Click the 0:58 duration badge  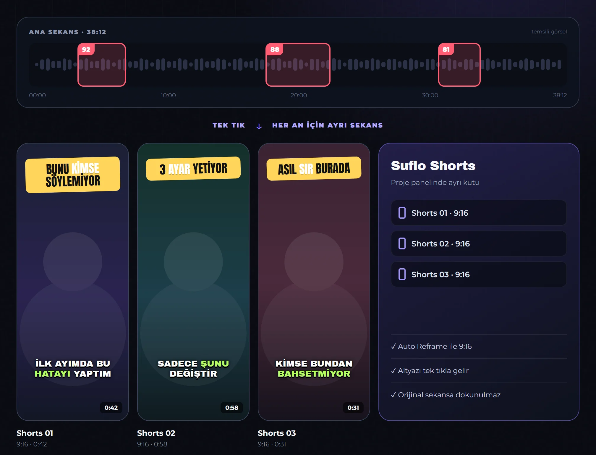232,408
